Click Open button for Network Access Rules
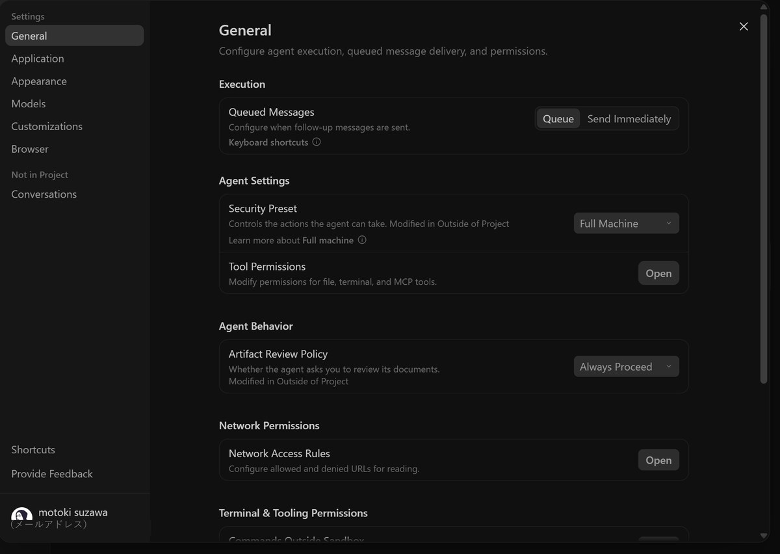This screenshot has width=780, height=554. (658, 460)
